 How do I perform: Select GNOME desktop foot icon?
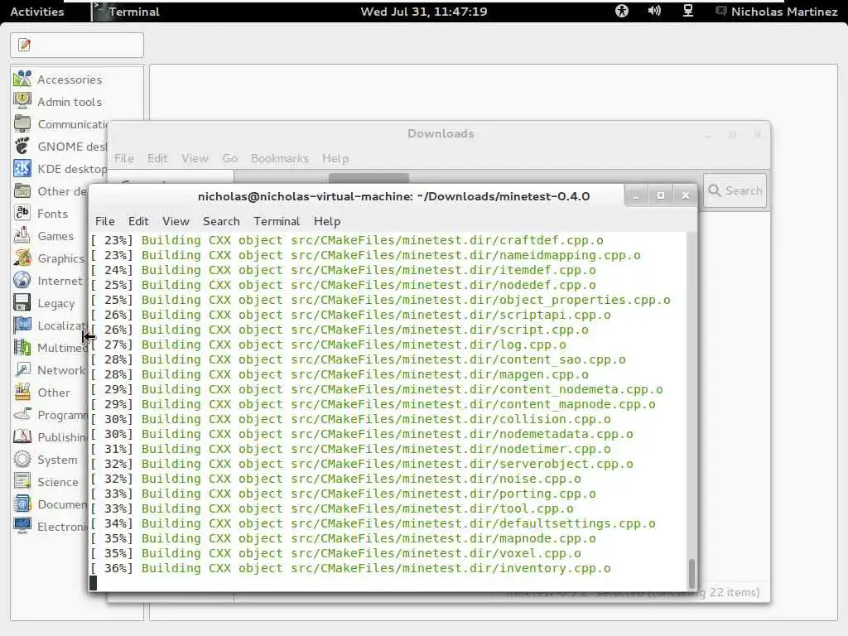[x=22, y=146]
